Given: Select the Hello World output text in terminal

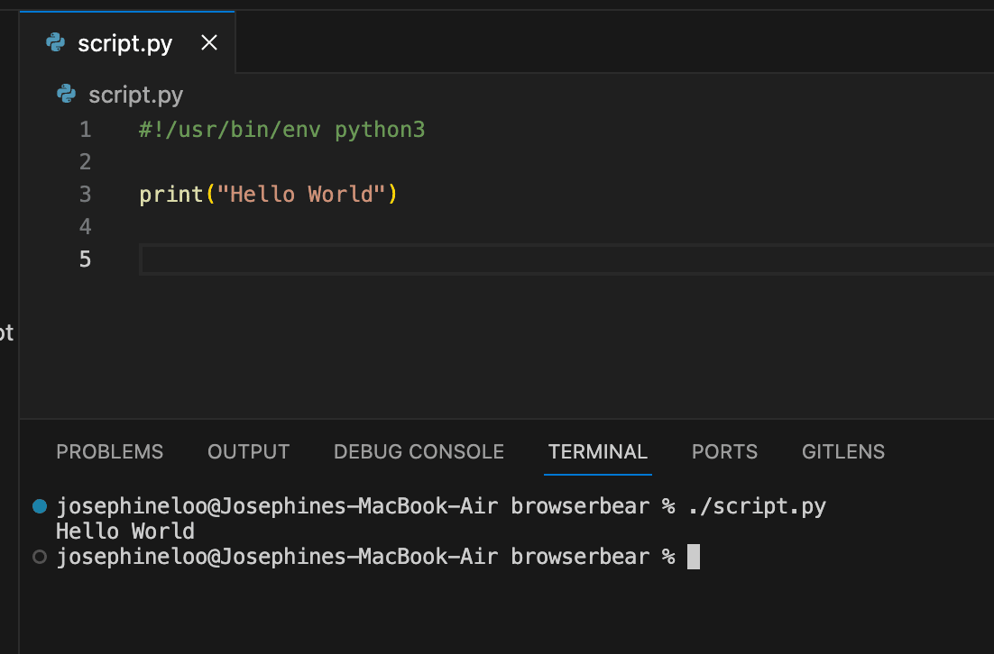Looking at the screenshot, I should tap(125, 531).
